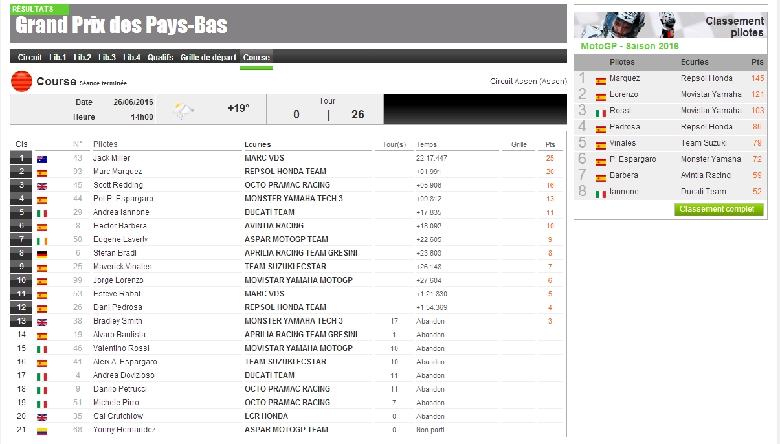The height and width of the screenshot is (444, 780).
Task: Open the LCR HONDA team link
Action: tap(267, 416)
